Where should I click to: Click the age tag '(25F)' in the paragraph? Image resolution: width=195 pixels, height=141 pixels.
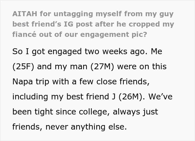point(23,66)
